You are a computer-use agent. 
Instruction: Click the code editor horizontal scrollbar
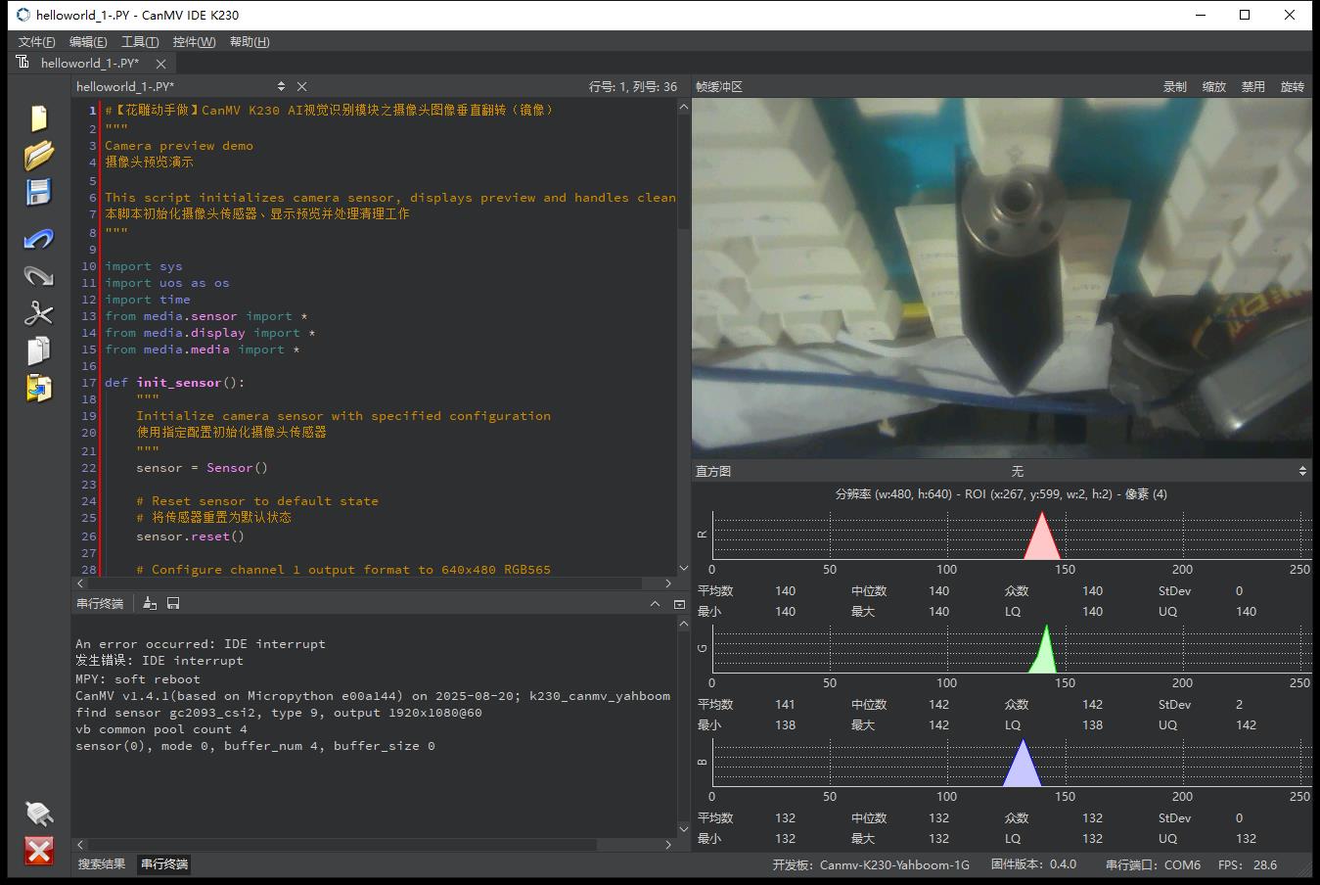pos(372,582)
